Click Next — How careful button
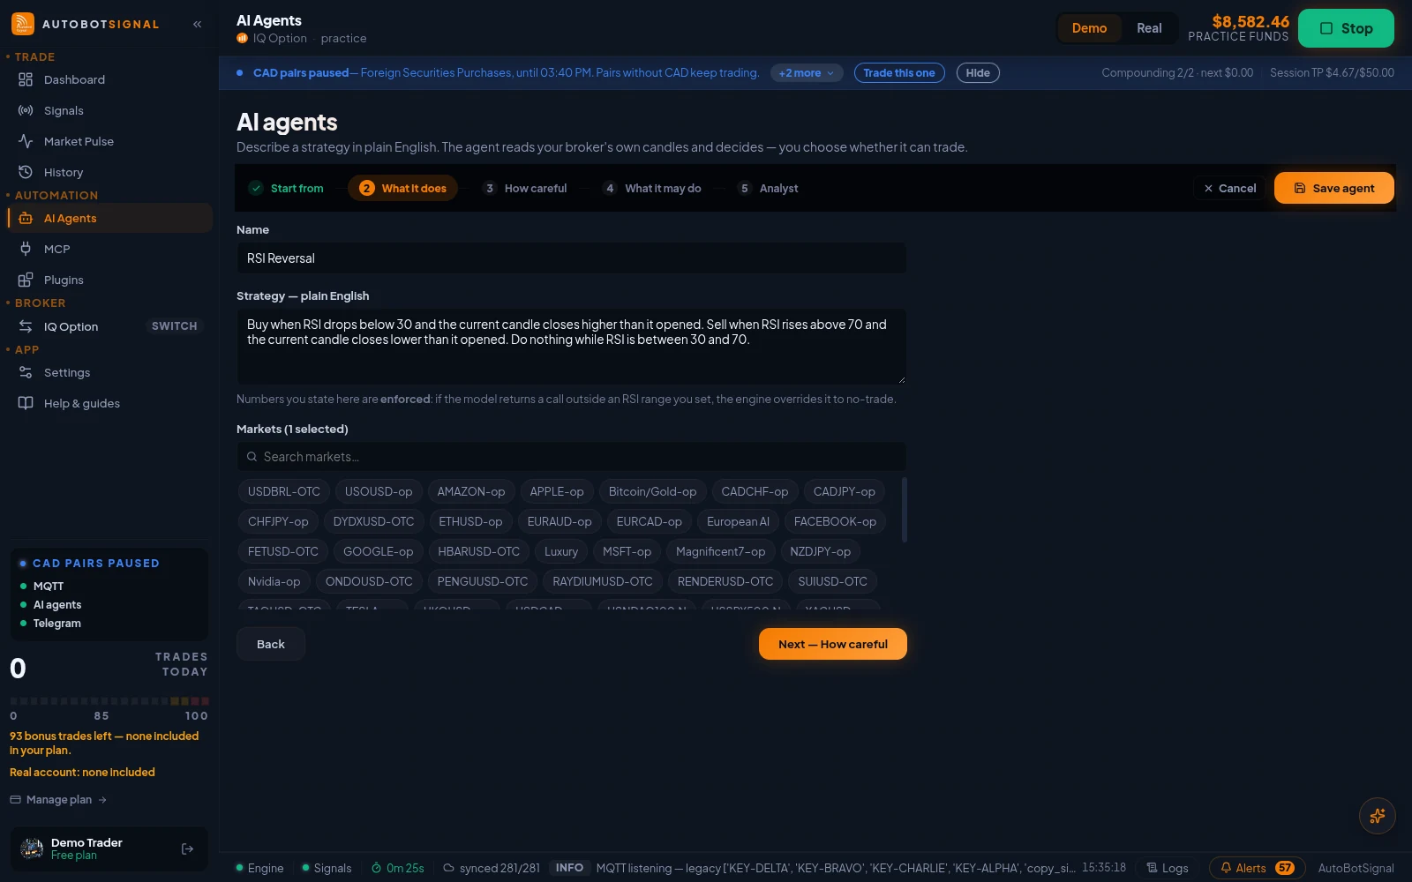Viewport: 1412px width, 882px height. tap(832, 644)
